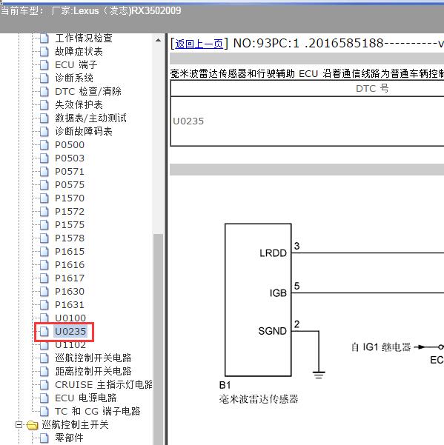Screen dimensions: 444x445
Task: Open the 巡航控制主开关 folder icon
Action: [33, 425]
